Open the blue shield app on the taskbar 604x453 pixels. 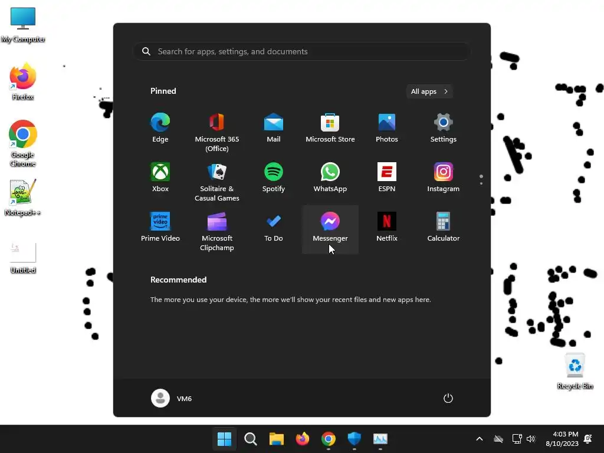click(x=354, y=439)
